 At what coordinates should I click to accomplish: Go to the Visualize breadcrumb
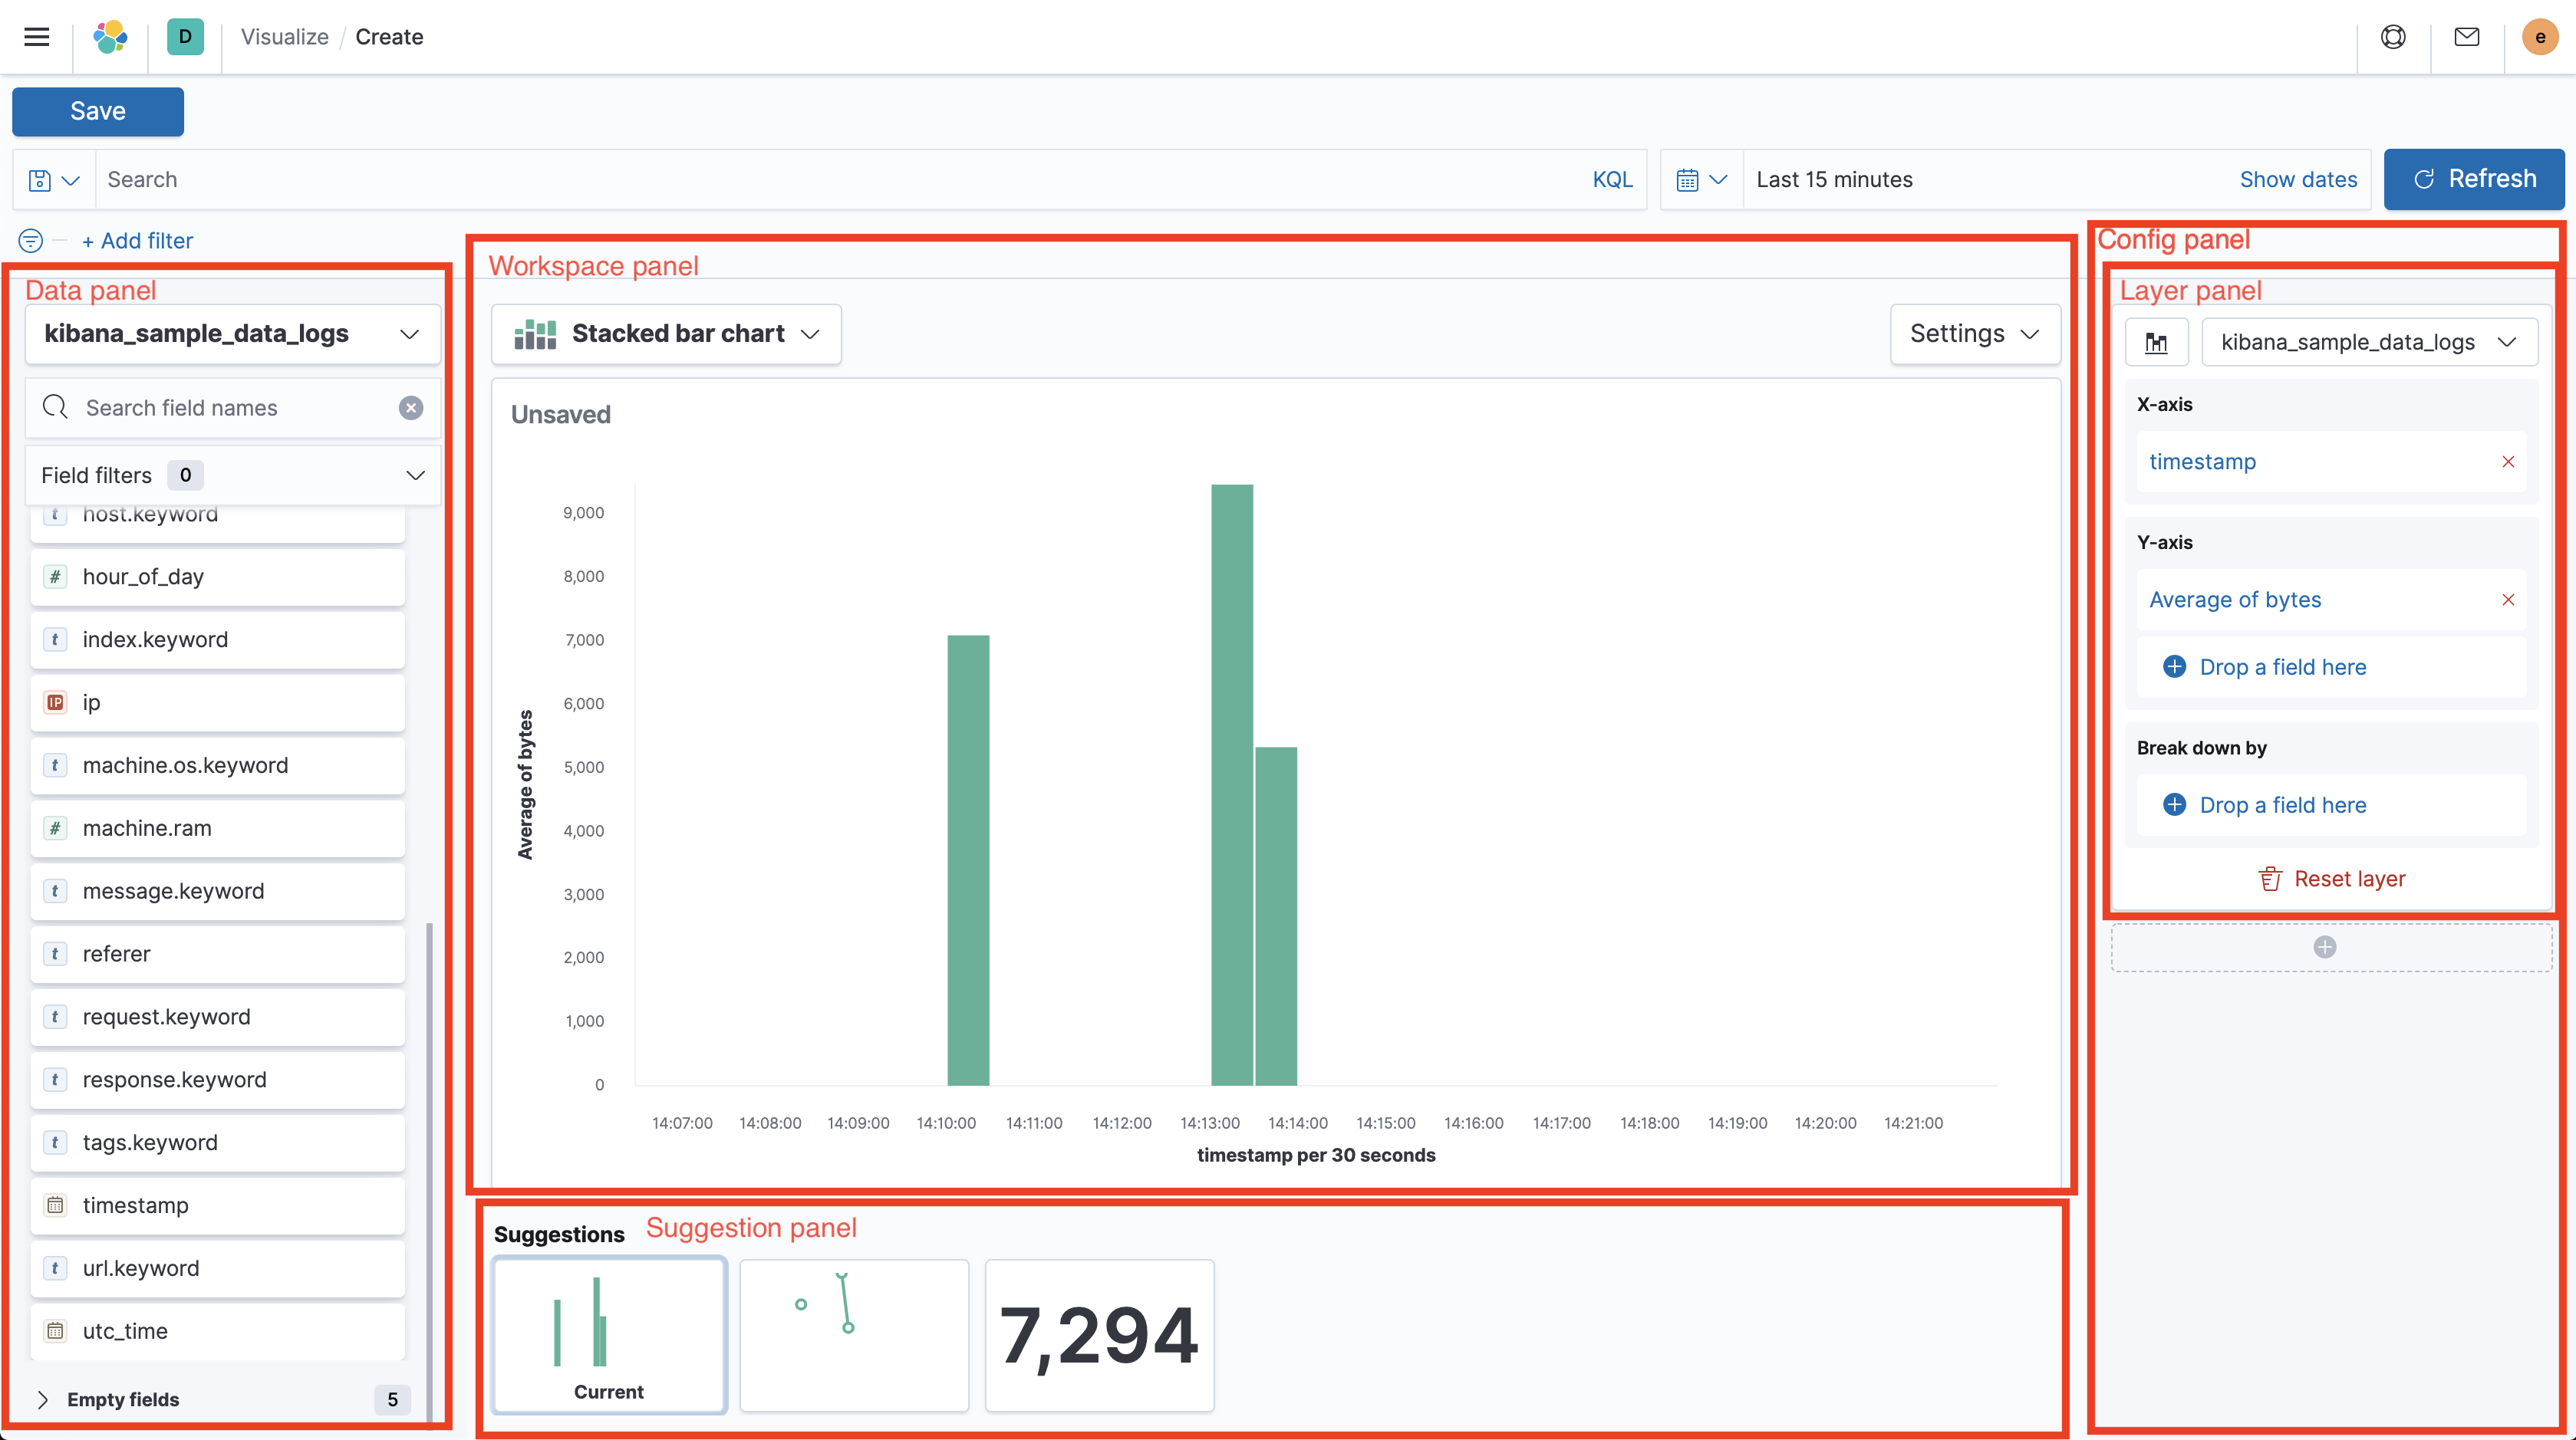284,37
